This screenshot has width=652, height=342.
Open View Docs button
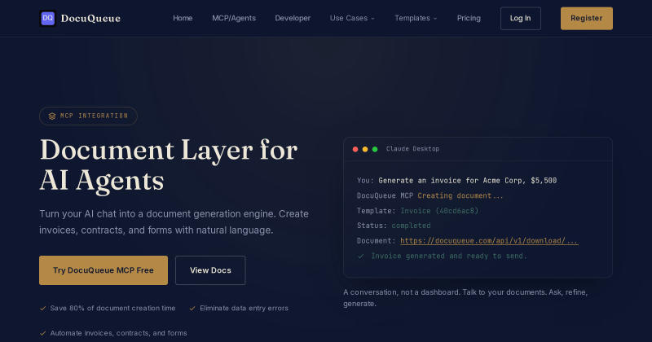210,270
